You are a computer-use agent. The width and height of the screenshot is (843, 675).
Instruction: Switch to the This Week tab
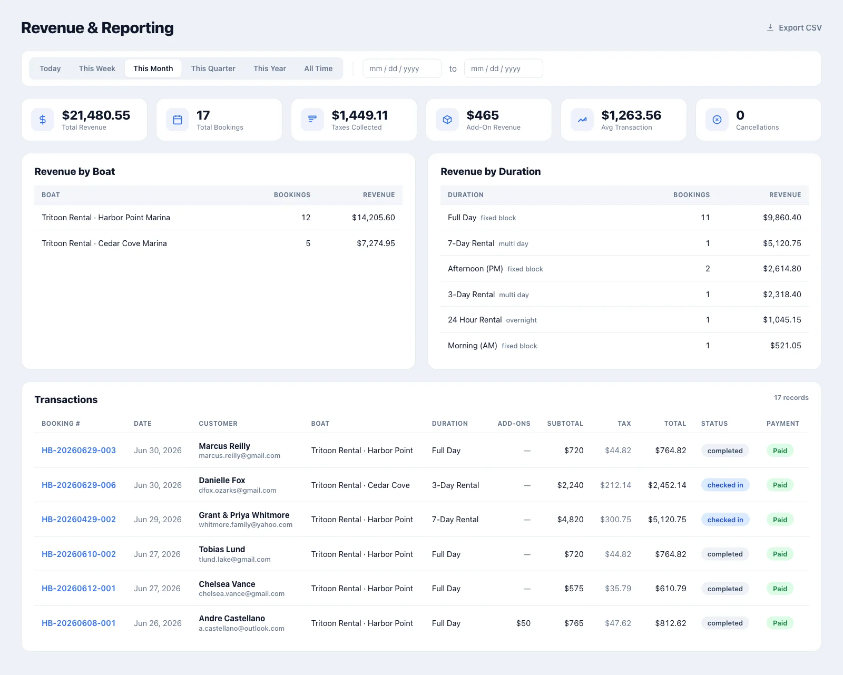pos(97,69)
